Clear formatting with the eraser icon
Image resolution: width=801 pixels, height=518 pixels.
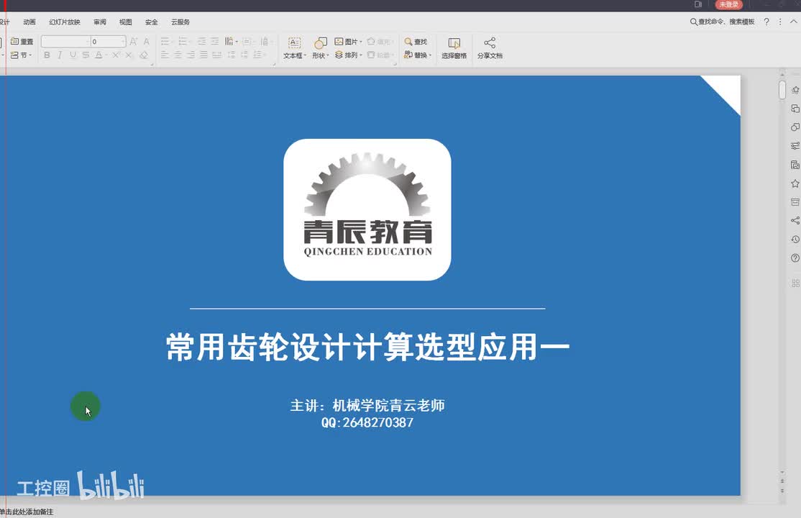pos(144,55)
